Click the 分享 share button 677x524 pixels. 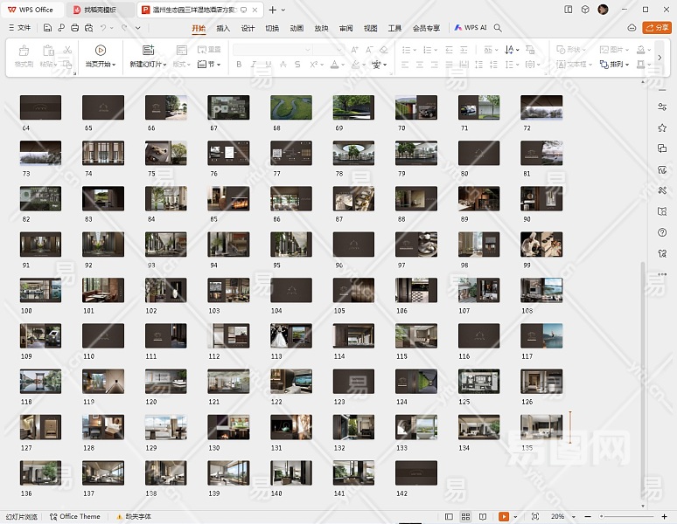(x=656, y=28)
